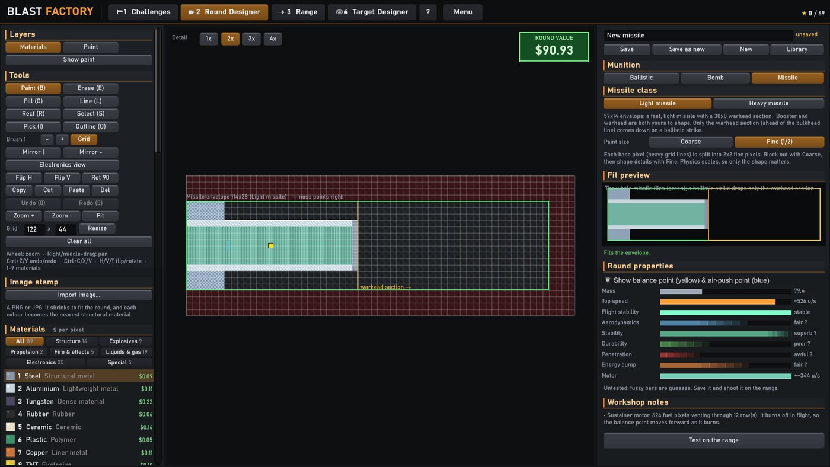
Task: Click Clear all button
Action: (x=79, y=241)
